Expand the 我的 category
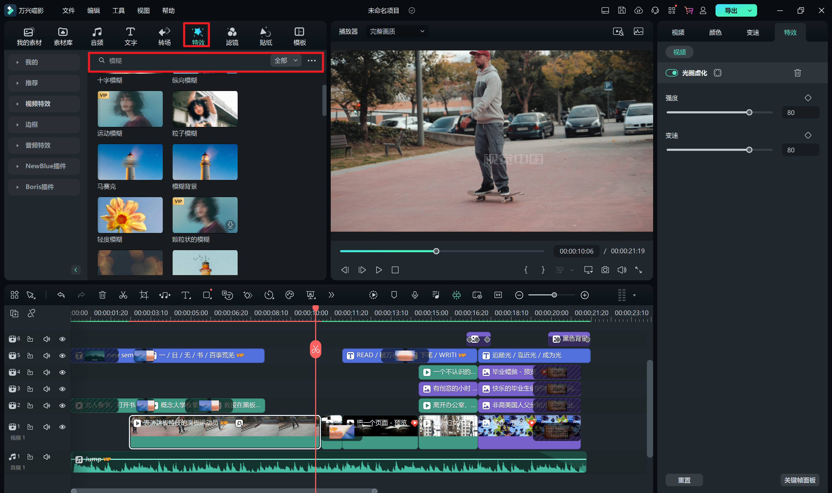This screenshot has width=832, height=493. click(x=44, y=62)
